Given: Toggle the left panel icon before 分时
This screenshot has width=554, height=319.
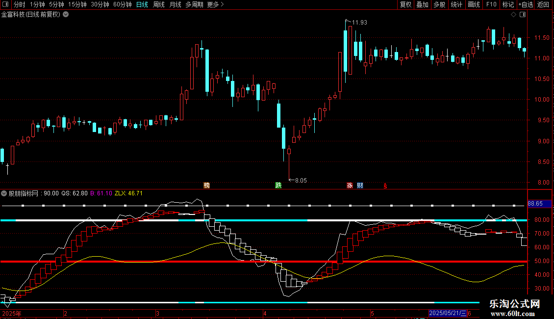Looking at the screenshot, I should tap(5, 4).
